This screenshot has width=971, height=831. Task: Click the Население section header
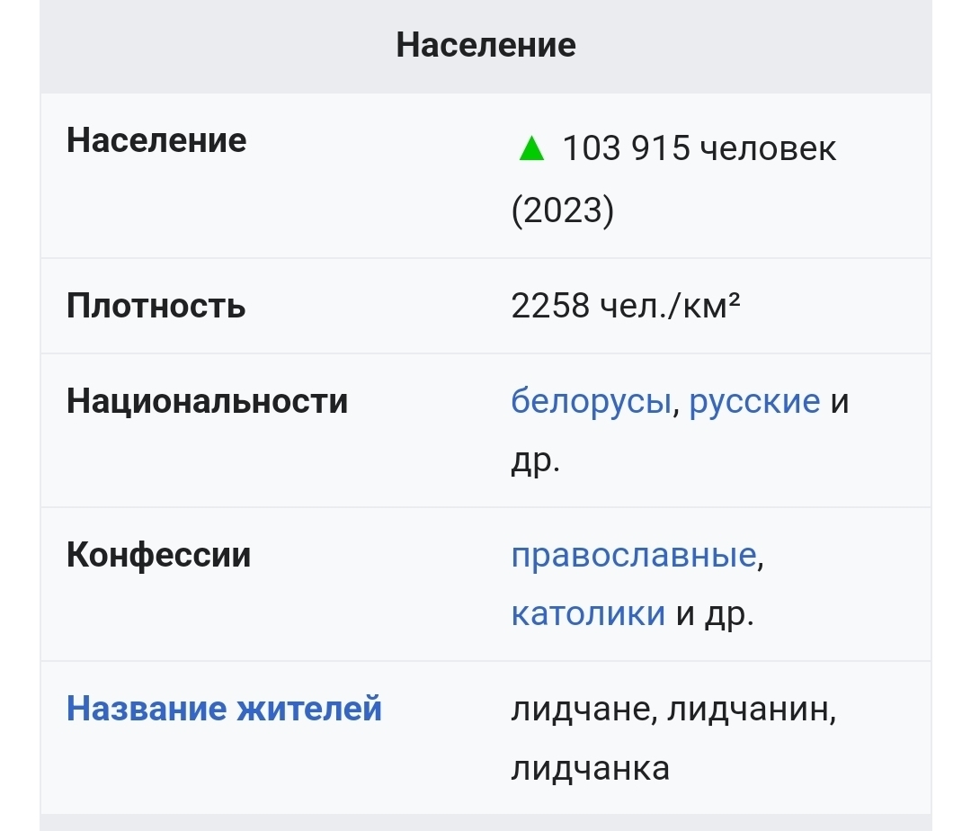[485, 45]
